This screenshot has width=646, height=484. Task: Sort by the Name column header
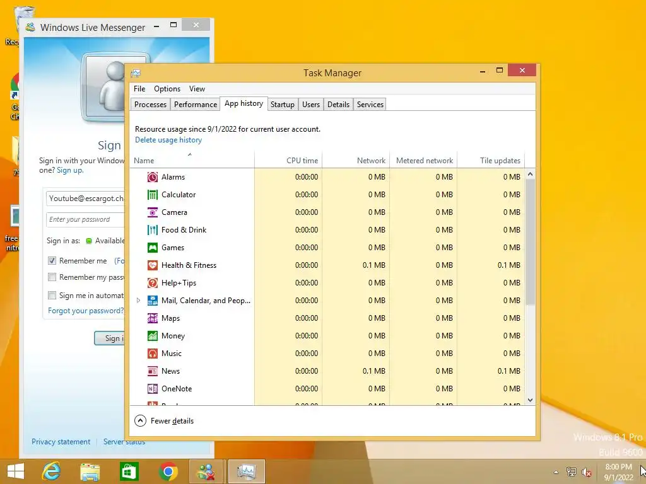[192, 161]
